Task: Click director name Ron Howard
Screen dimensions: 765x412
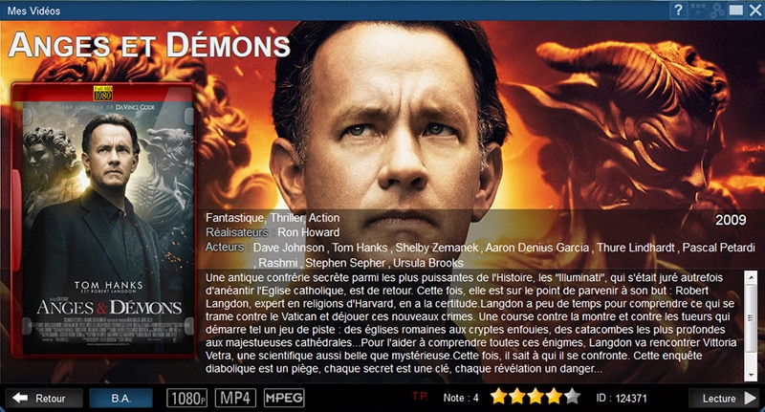Action: (x=308, y=232)
